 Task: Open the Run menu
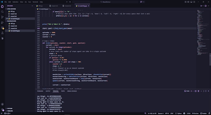[x=29, y=2]
